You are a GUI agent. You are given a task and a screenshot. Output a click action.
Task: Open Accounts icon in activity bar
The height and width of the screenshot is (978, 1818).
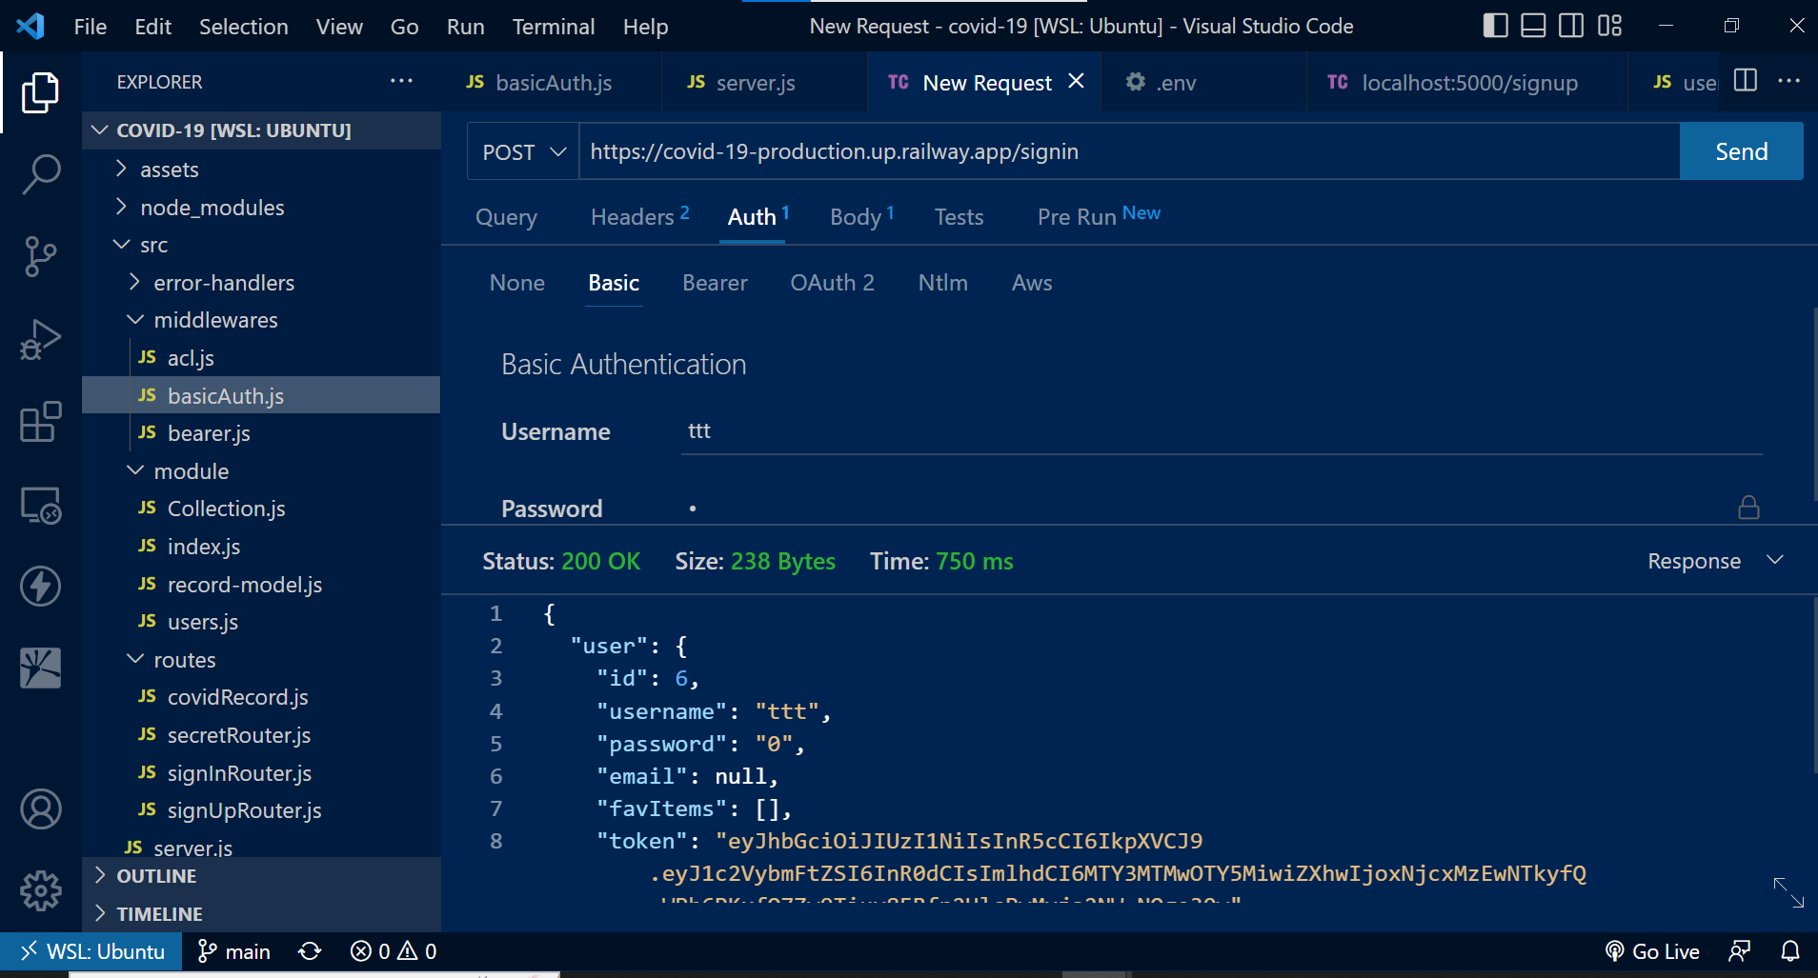pyautogui.click(x=40, y=809)
